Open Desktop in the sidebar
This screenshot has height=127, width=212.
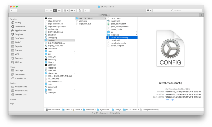[19, 70]
